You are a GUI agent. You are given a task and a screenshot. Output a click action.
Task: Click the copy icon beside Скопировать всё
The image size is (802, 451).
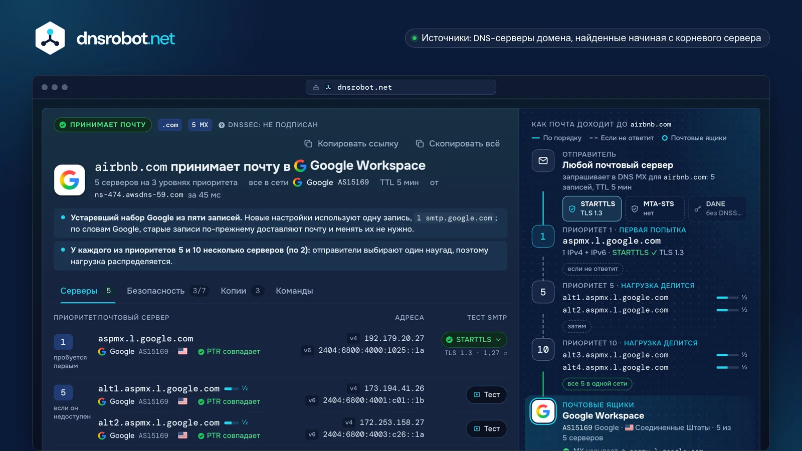420,144
